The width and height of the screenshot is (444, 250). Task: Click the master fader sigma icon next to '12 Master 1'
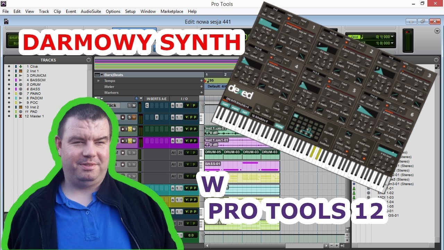20,116
